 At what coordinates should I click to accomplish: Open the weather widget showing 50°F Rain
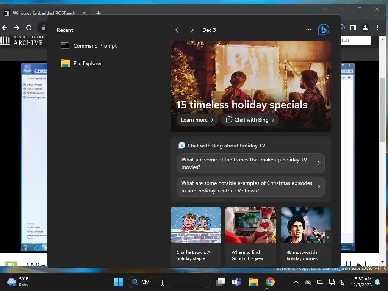(x=18, y=282)
